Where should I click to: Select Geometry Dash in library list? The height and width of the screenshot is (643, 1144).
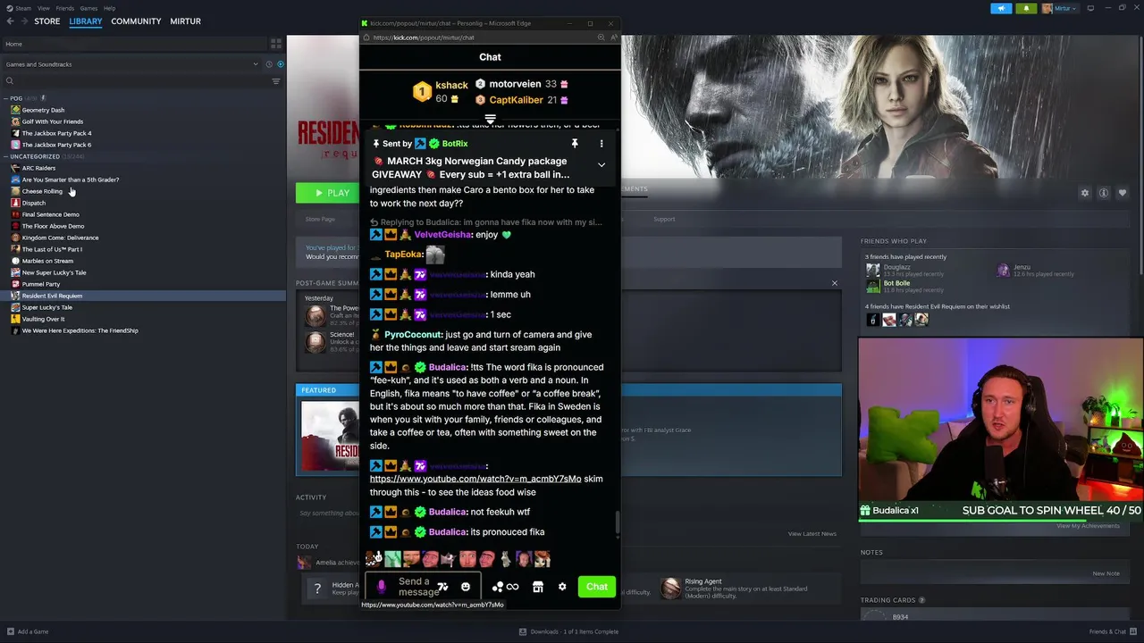click(43, 110)
